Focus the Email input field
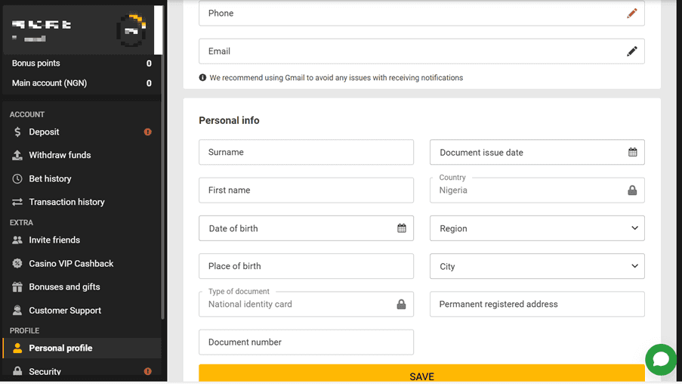Image resolution: width=682 pixels, height=384 pixels. (421, 51)
